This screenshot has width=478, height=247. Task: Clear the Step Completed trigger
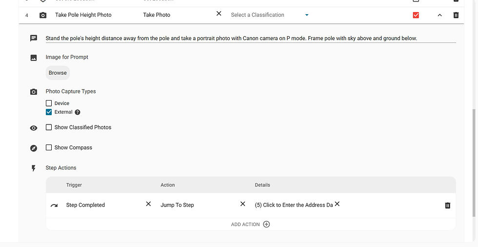tap(148, 204)
